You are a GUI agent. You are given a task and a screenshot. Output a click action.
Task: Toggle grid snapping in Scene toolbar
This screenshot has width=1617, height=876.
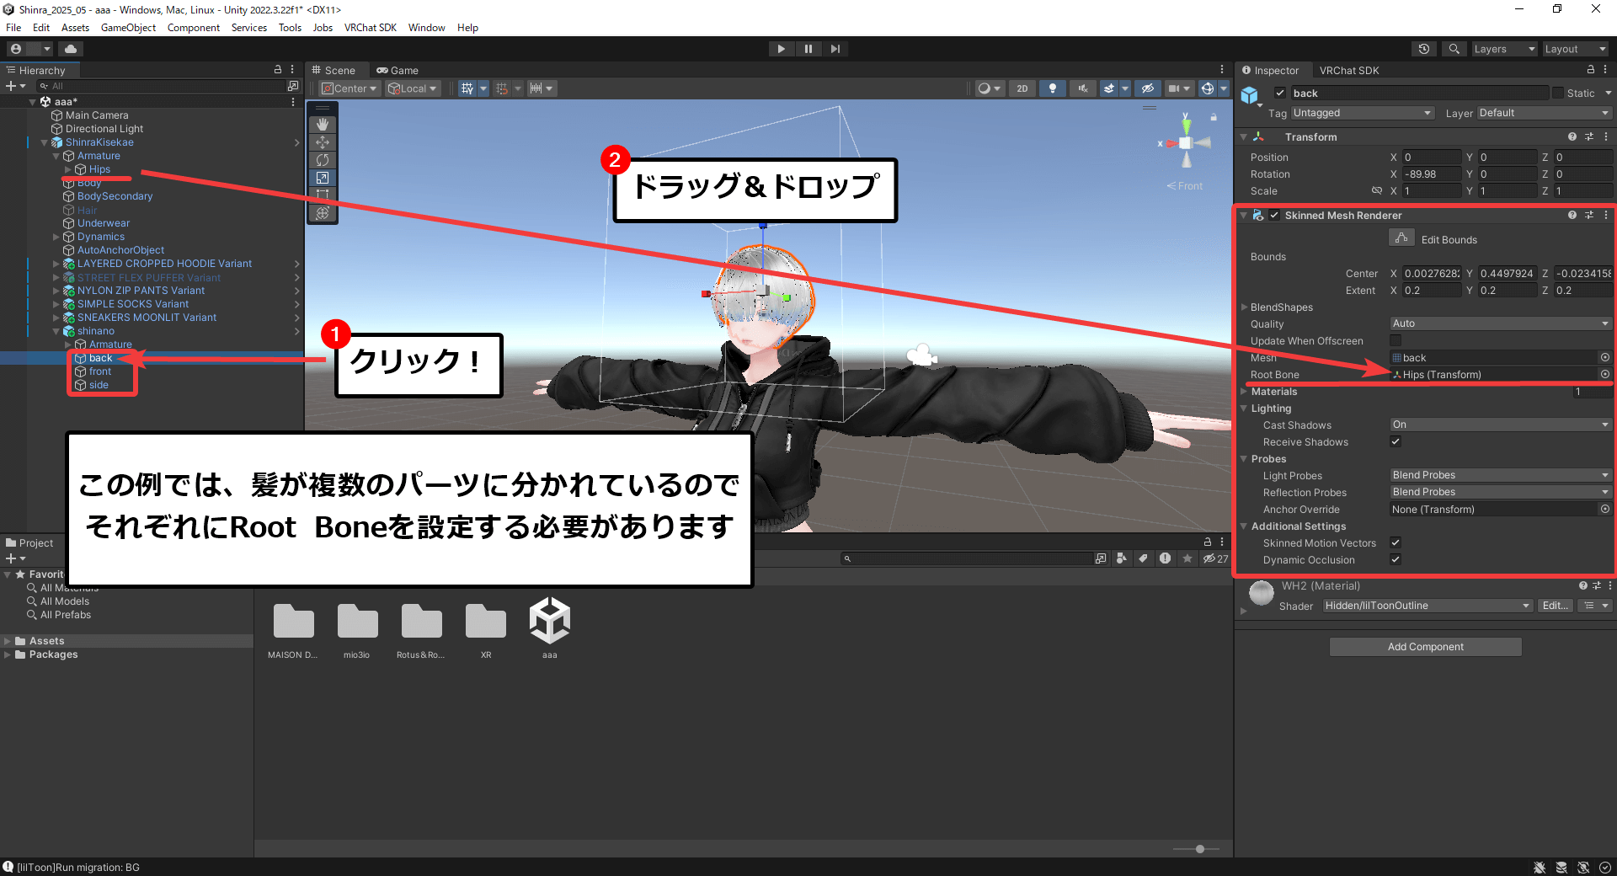(467, 88)
